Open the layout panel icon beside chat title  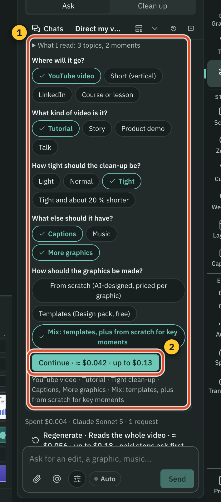tap(139, 29)
